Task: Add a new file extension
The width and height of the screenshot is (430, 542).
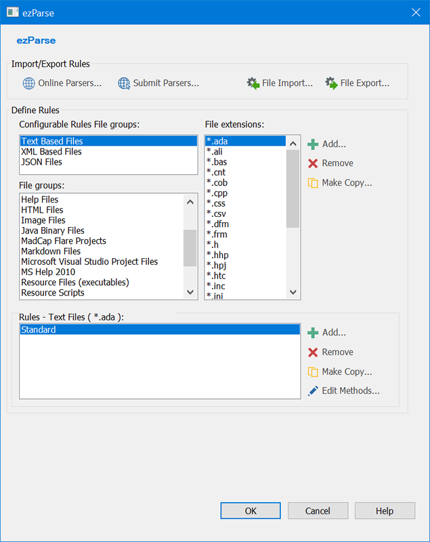Action: pyautogui.click(x=326, y=144)
